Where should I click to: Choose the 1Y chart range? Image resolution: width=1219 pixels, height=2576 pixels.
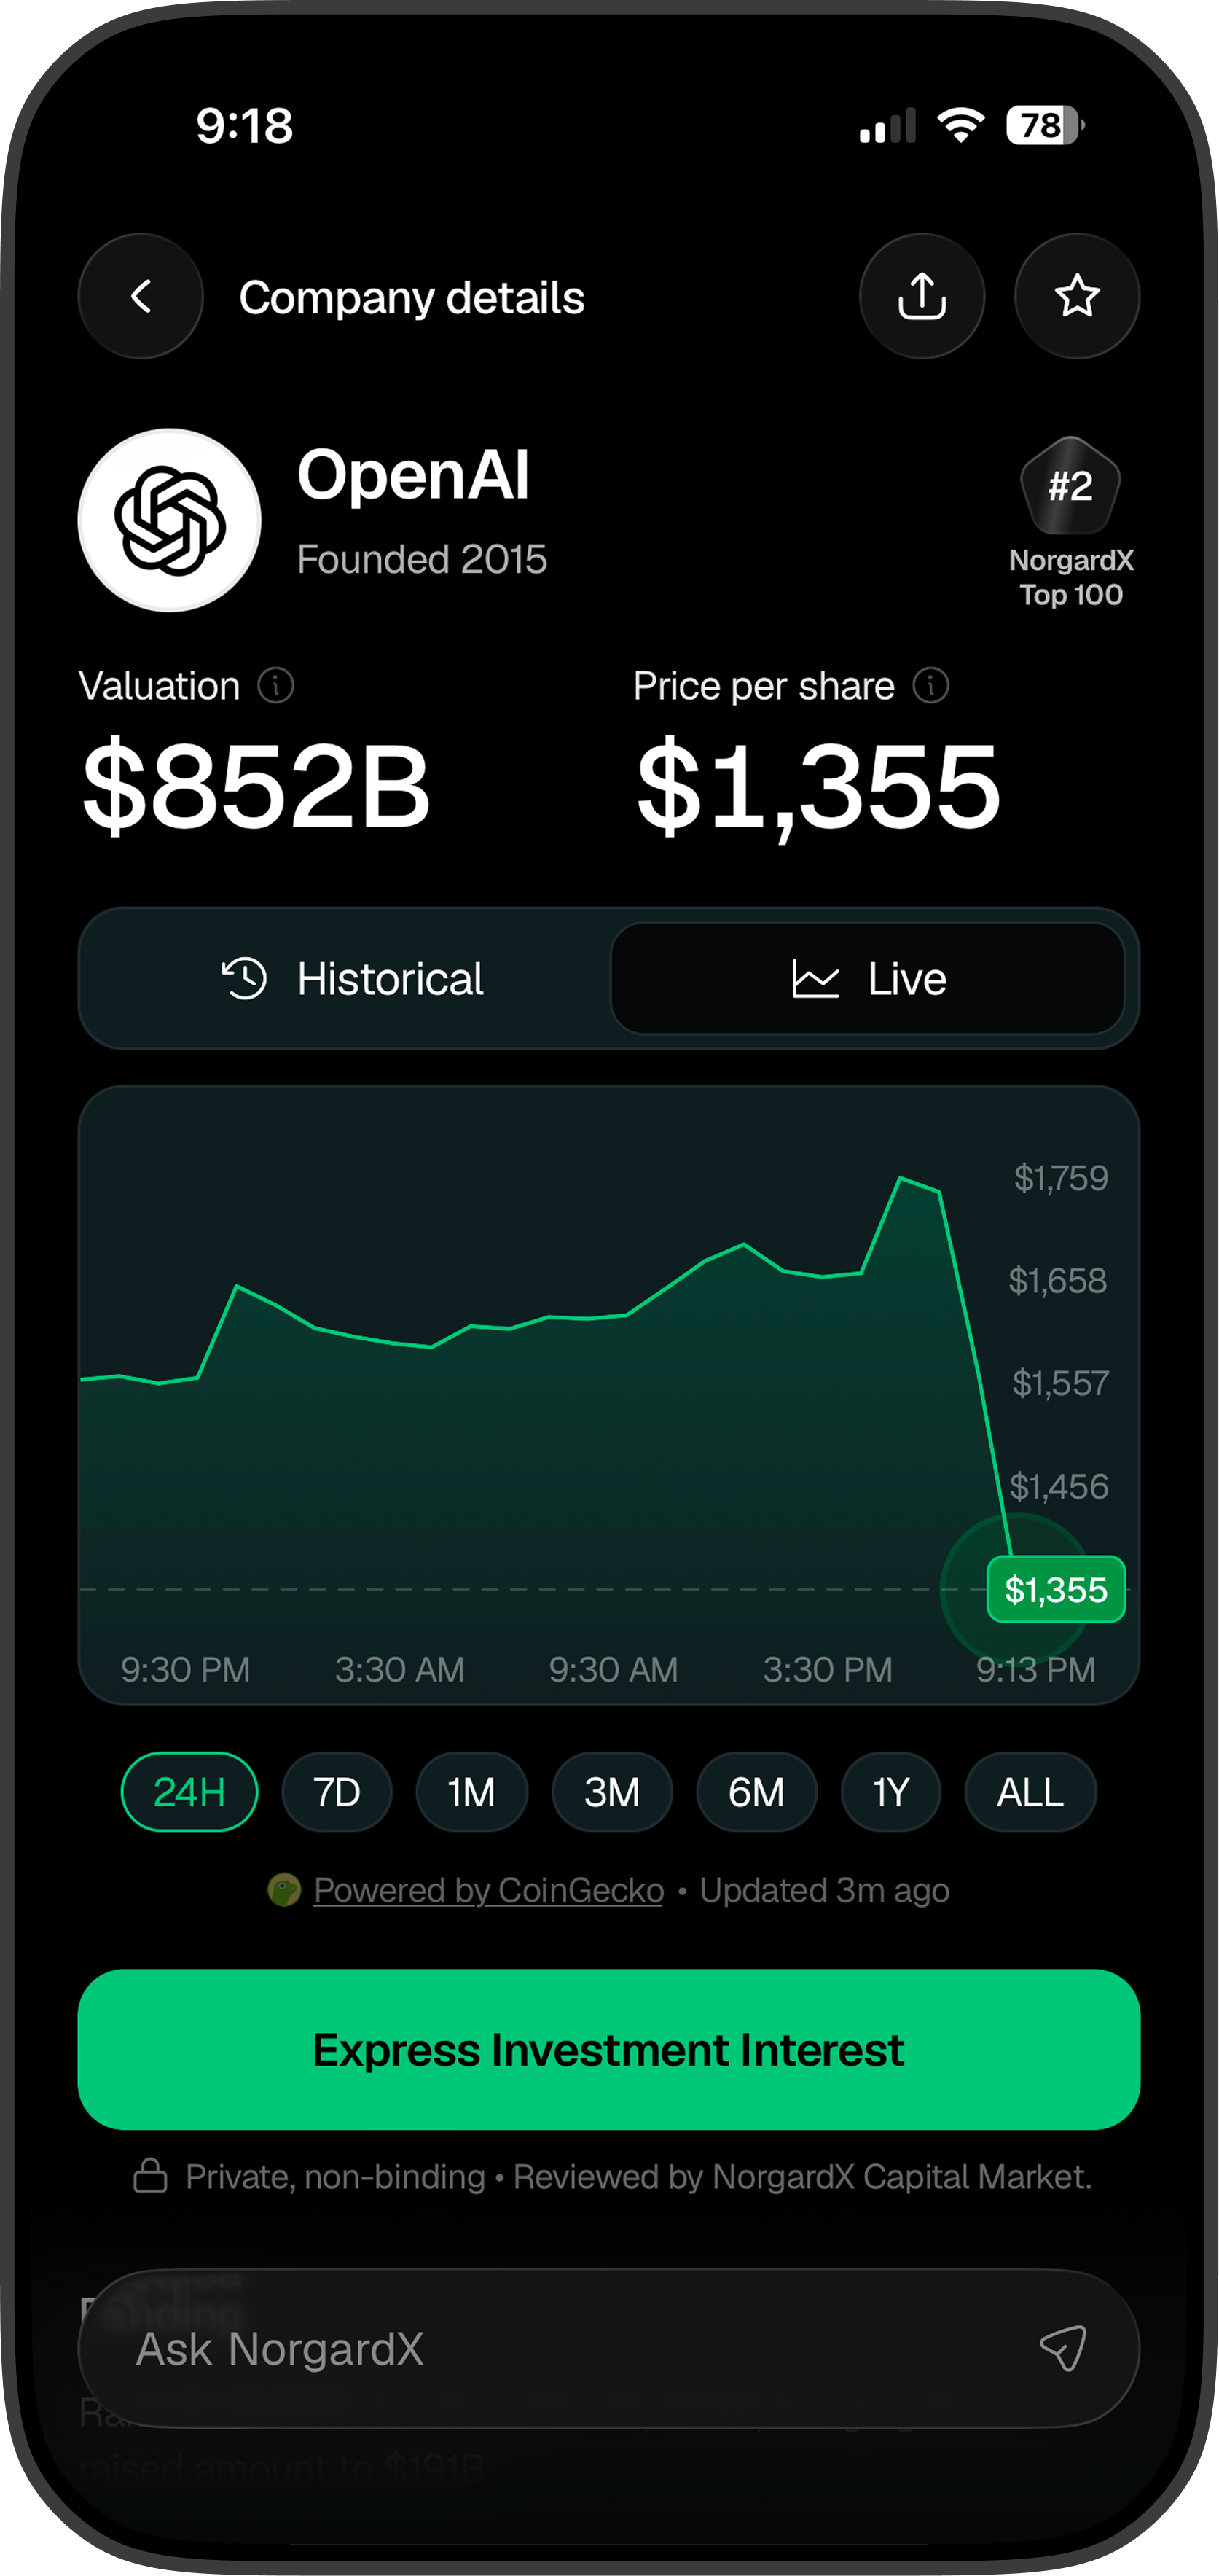pyautogui.click(x=891, y=1792)
